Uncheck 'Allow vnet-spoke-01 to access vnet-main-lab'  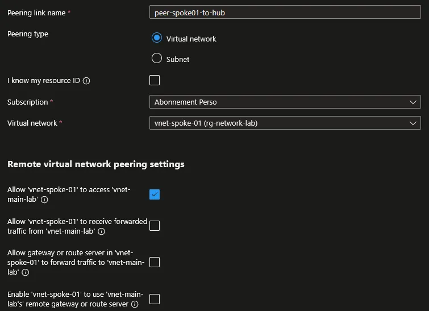(155, 194)
